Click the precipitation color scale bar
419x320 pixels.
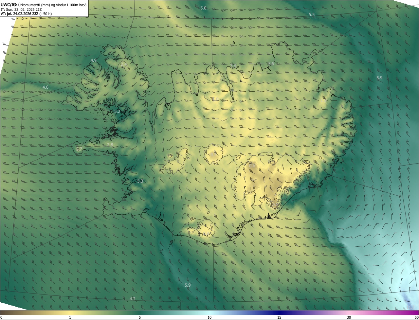point(209,312)
